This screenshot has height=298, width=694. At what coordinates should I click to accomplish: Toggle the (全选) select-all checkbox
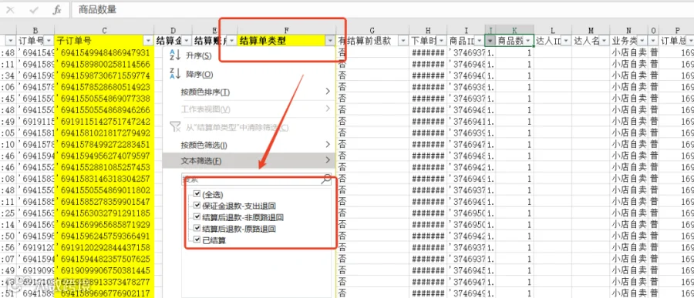coord(197,195)
